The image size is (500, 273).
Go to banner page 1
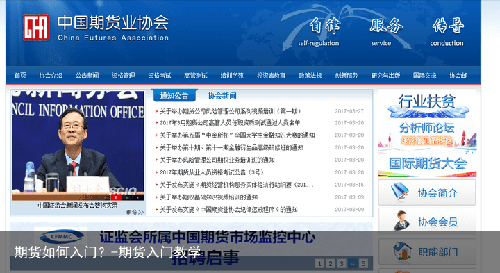pos(320,264)
